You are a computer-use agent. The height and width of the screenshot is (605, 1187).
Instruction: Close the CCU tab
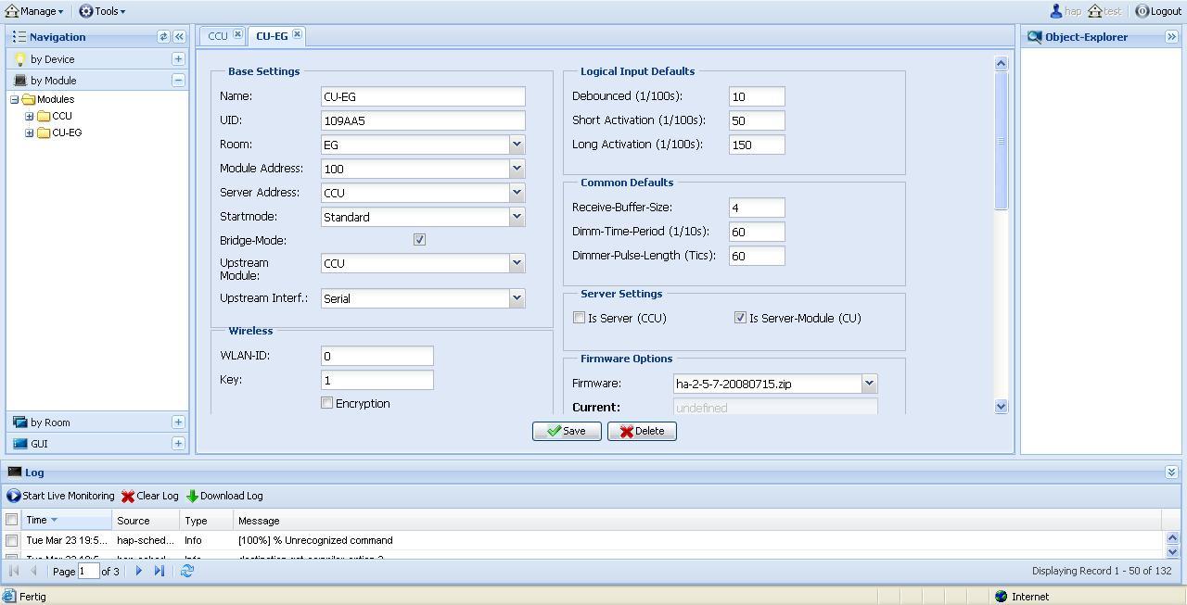point(237,34)
